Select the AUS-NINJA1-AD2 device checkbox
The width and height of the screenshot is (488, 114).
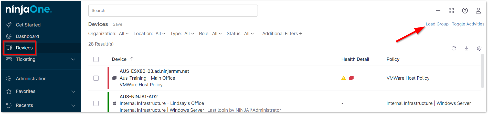point(96,103)
